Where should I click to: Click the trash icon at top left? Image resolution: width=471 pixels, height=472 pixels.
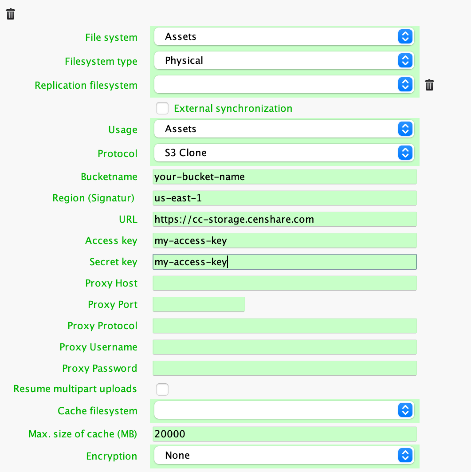(10, 14)
